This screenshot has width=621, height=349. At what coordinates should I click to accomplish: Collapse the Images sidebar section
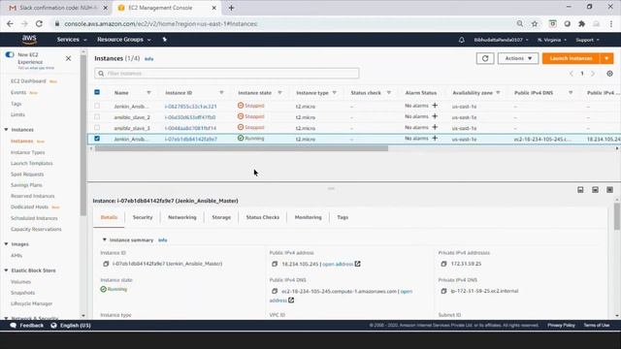tap(7, 244)
